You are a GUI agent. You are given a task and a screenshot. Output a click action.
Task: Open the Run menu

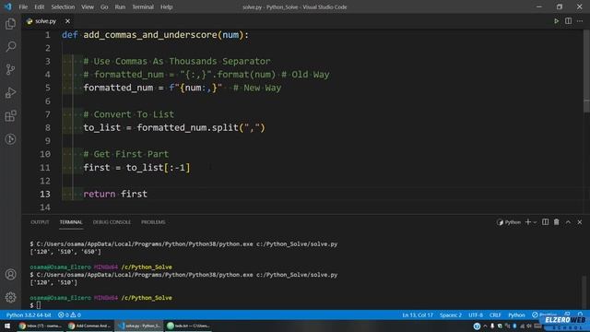[120, 6]
